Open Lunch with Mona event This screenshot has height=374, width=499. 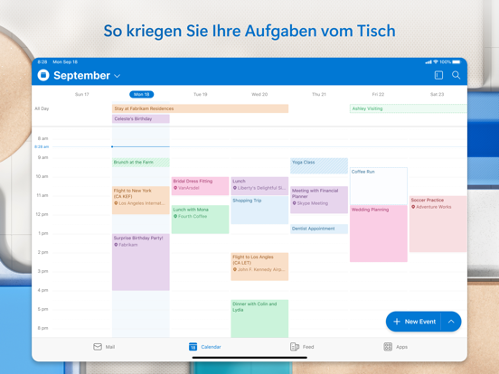[x=200, y=220]
